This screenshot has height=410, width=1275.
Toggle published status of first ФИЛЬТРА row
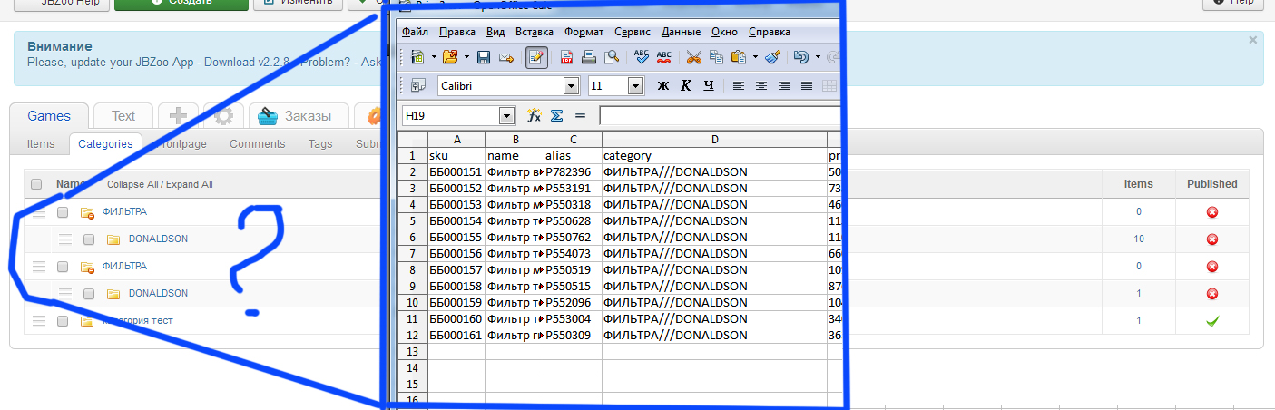1211,212
